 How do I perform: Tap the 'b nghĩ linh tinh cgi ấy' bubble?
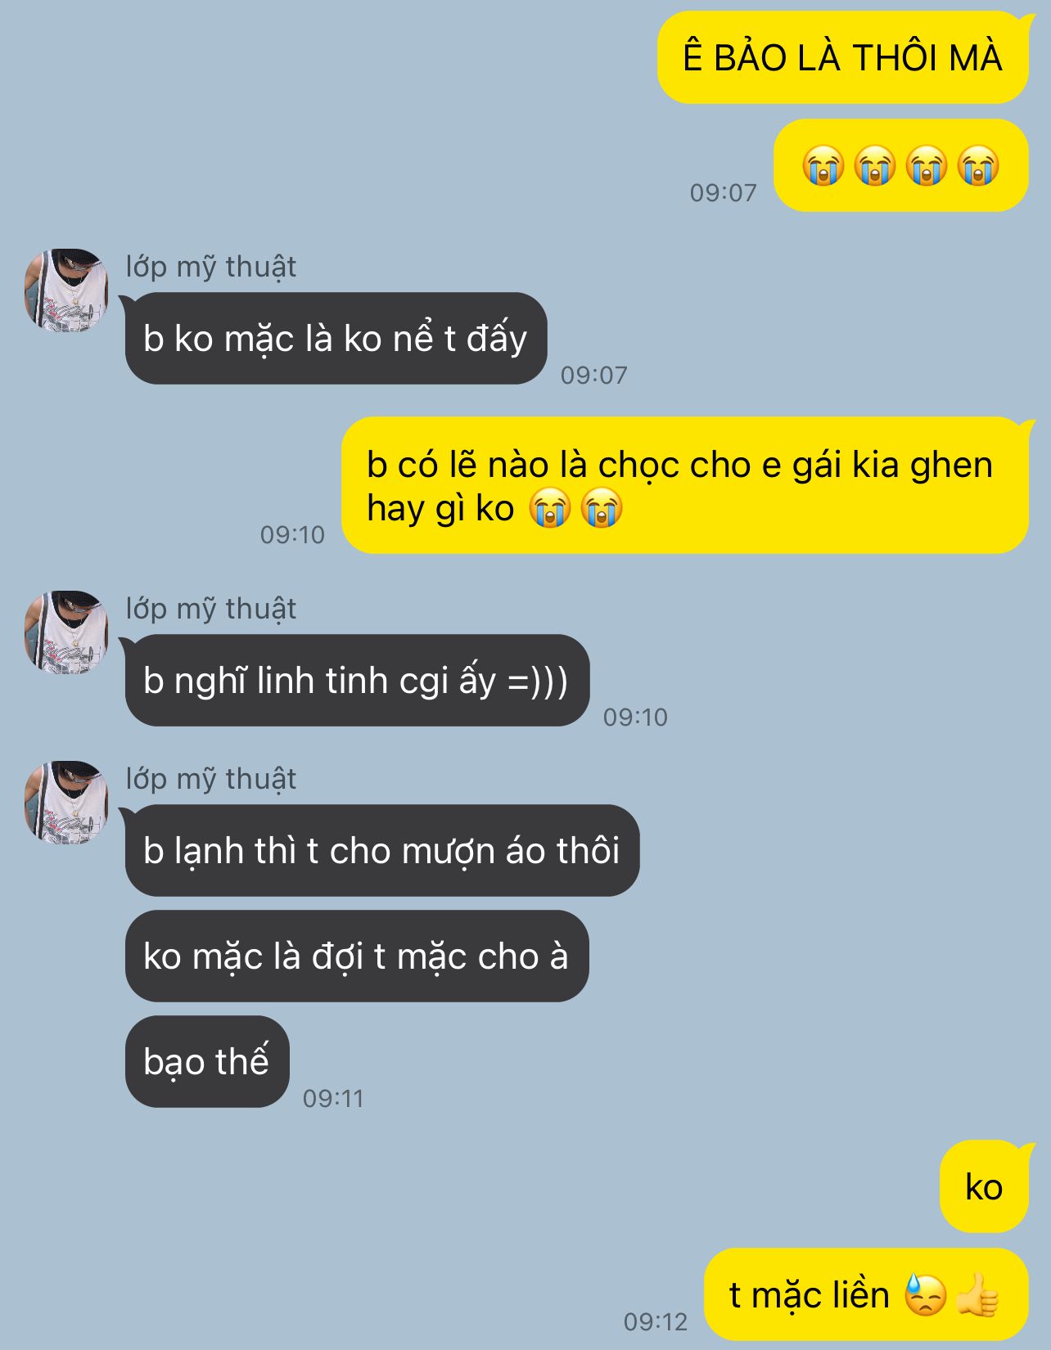click(x=356, y=680)
